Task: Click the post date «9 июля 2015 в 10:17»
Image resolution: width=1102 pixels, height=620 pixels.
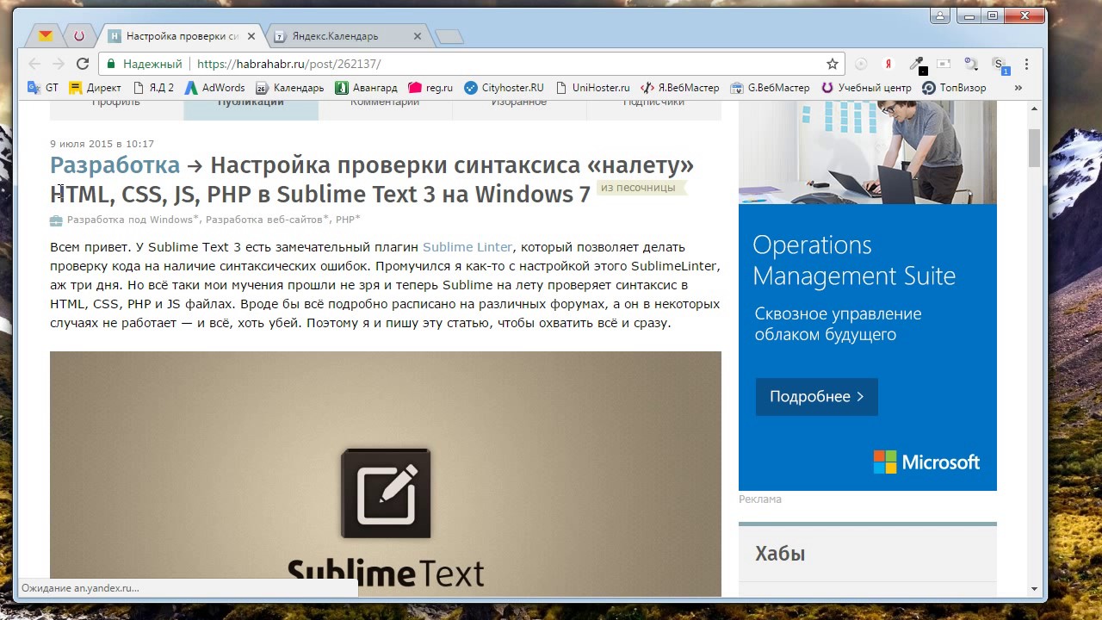Action: pos(102,144)
